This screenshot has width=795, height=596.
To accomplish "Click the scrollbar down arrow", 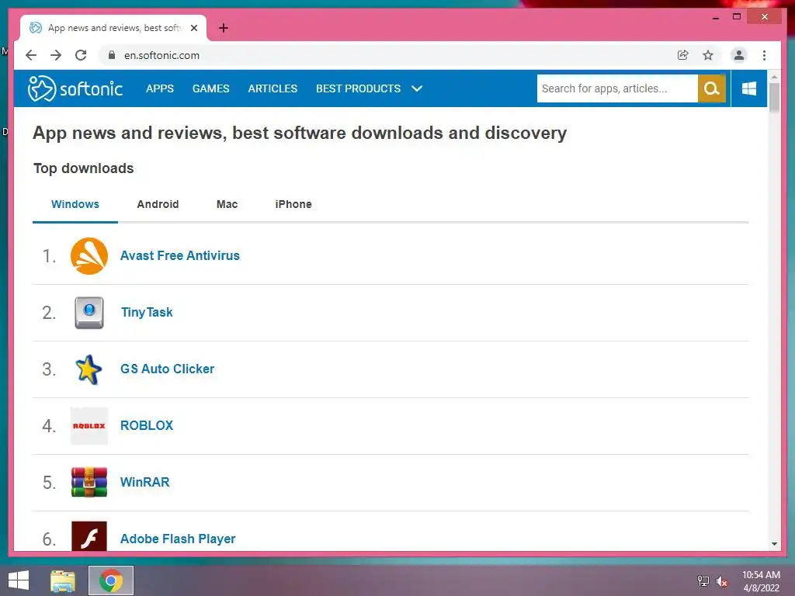I will coord(774,544).
